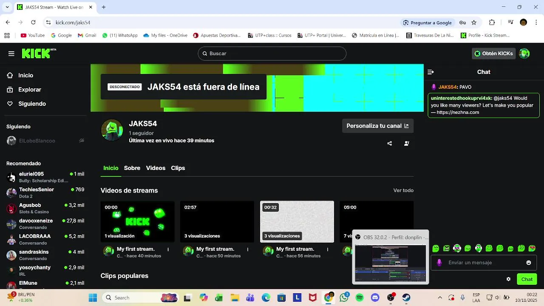Expand the Chrome tab search dropdown

point(7,7)
